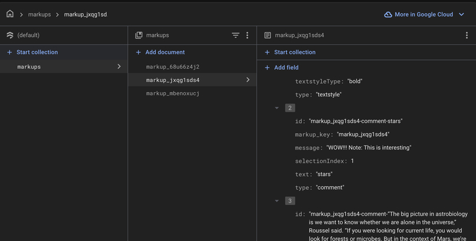This screenshot has height=241, width=476.
Task: Click markup_key field value "markup_jxqg1sds4"
Action: [x=363, y=134]
